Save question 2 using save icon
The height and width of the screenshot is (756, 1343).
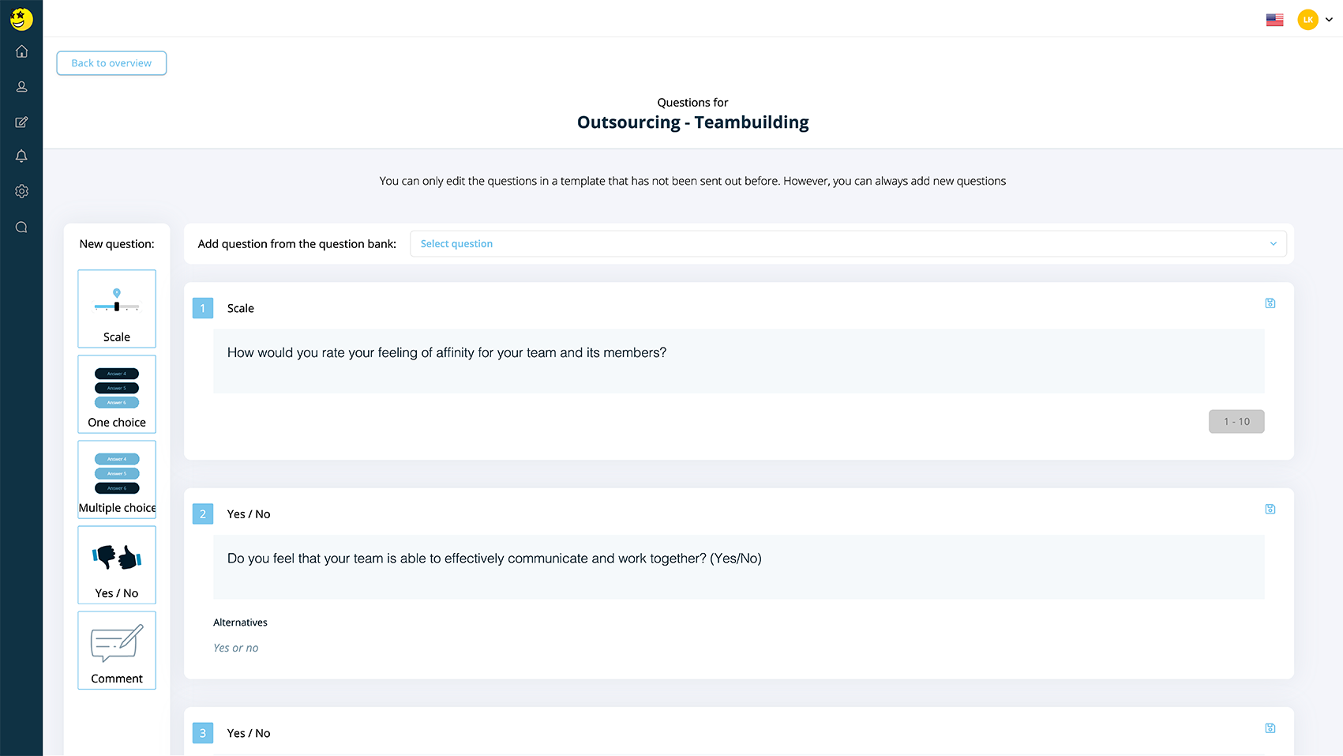[1270, 509]
